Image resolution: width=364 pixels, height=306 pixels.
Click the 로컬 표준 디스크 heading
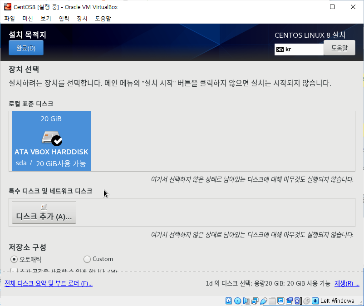click(x=31, y=104)
